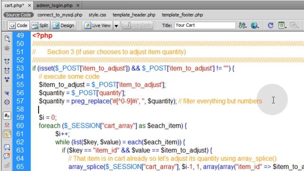Click the Show Code Navigator icon
The width and height of the screenshot is (304, 171).
[x=7, y=48]
